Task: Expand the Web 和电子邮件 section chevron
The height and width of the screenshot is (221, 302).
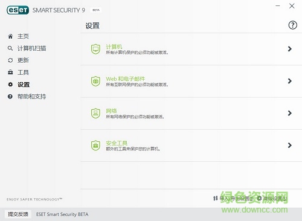Action: [290, 81]
